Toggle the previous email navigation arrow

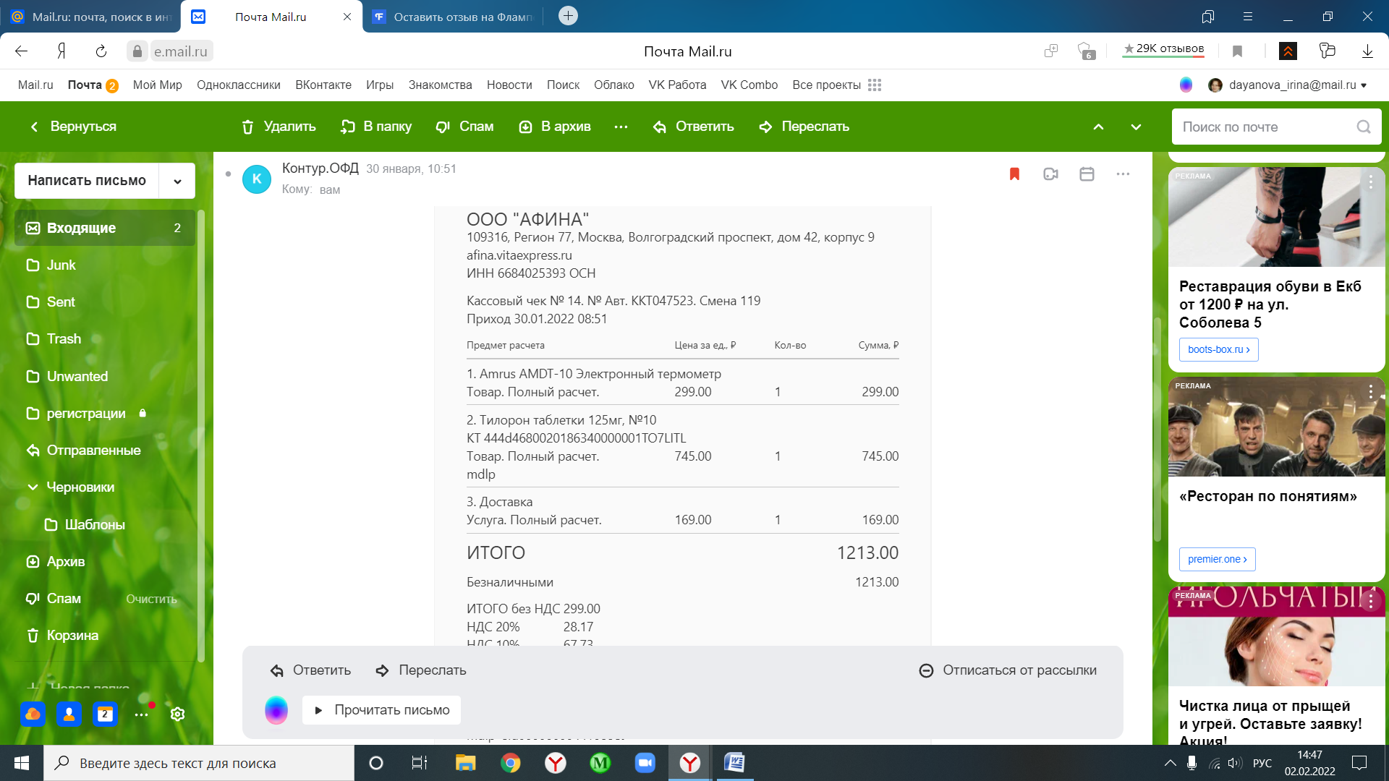[x=1099, y=126]
